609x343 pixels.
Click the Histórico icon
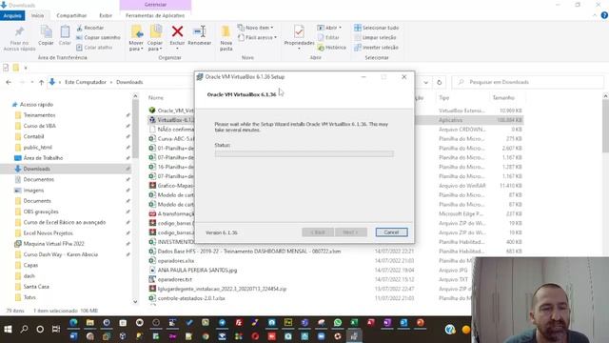332,47
